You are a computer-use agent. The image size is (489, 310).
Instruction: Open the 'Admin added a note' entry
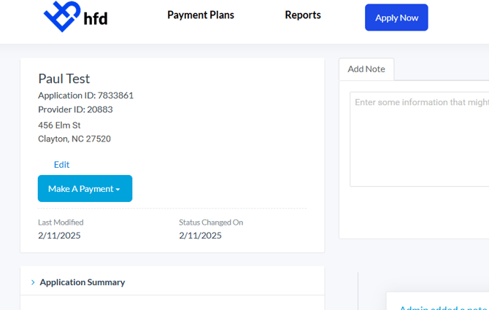(444, 308)
